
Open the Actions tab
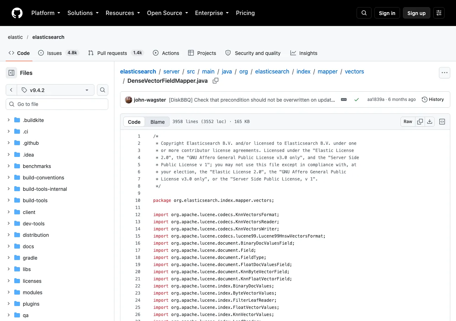pos(166,53)
